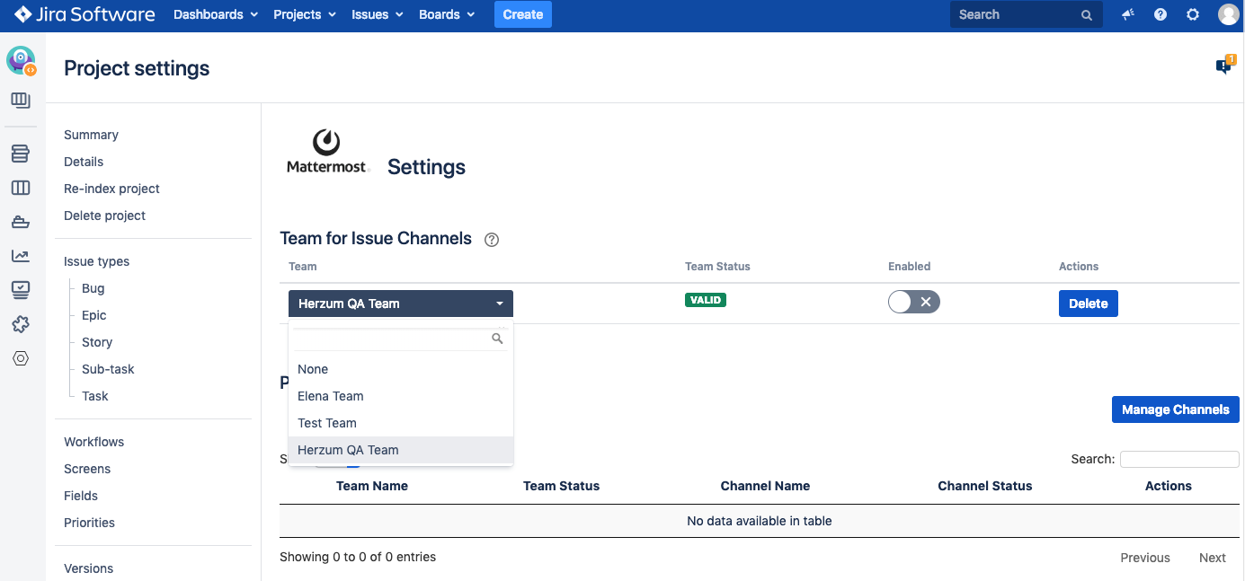Click the notification chat icon with badge
This screenshot has height=581, width=1245.
point(1224,66)
